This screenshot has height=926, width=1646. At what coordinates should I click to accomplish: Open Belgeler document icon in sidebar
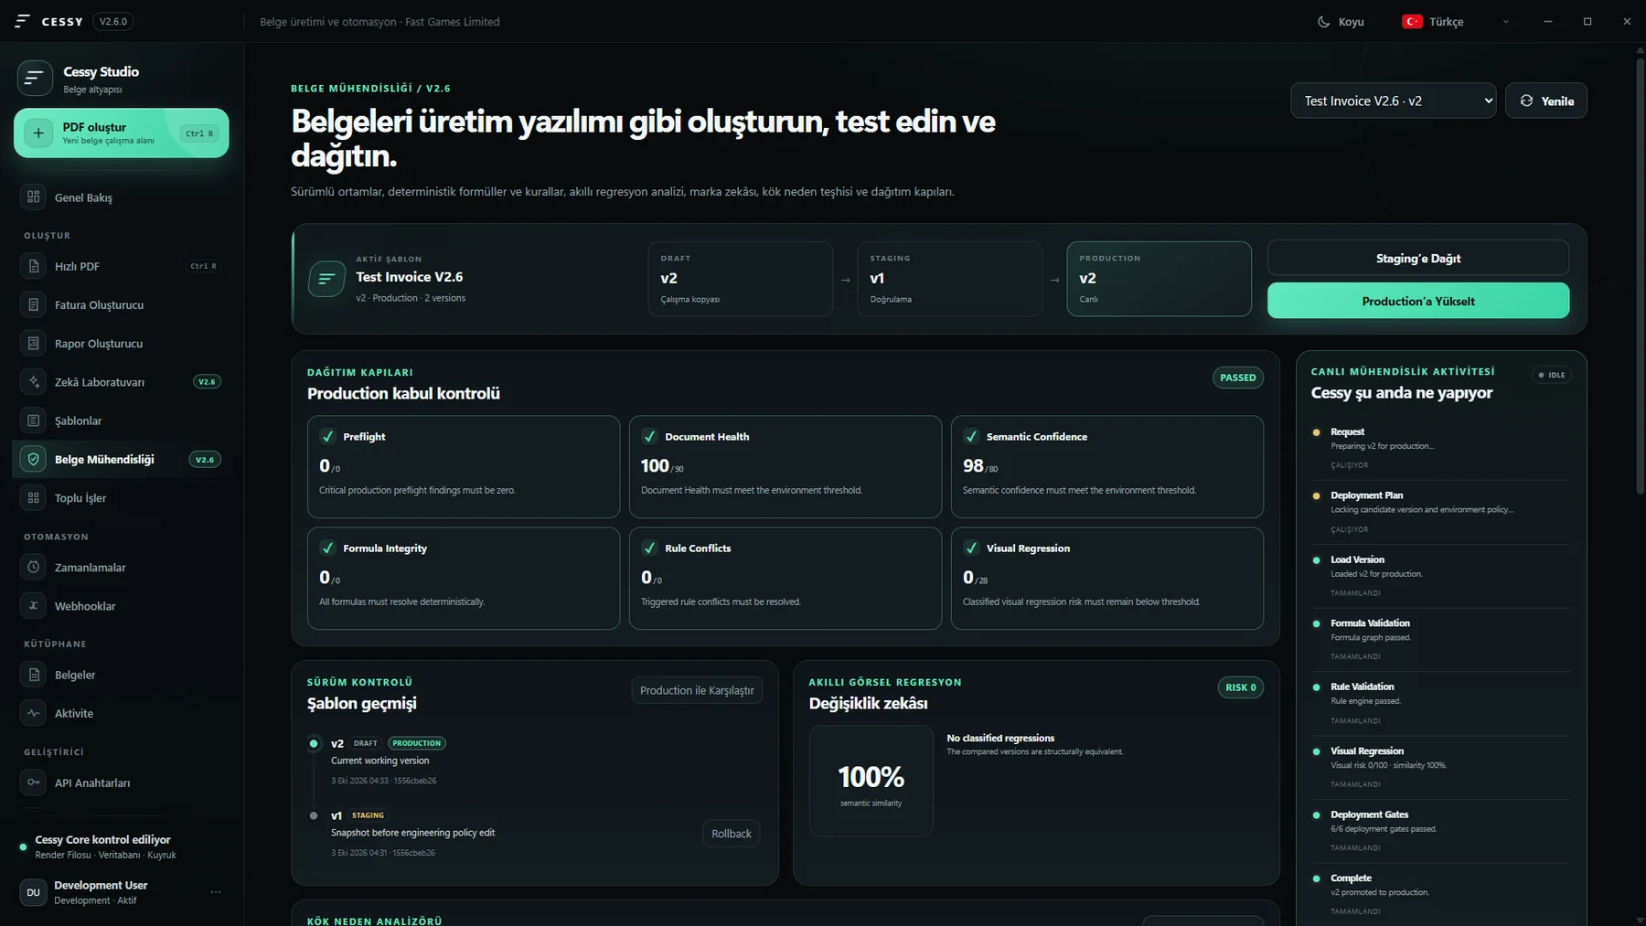(x=34, y=675)
